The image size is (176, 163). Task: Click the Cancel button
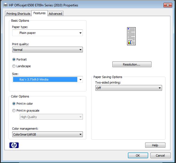[x=160, y=156]
